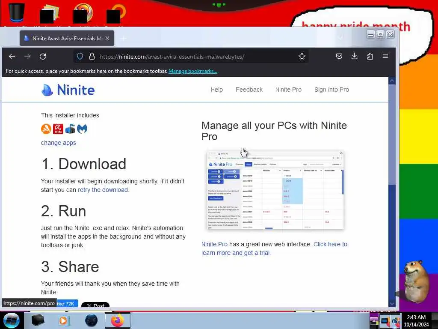
Task: Open the Save to Pocket icon
Action: tap(339, 57)
